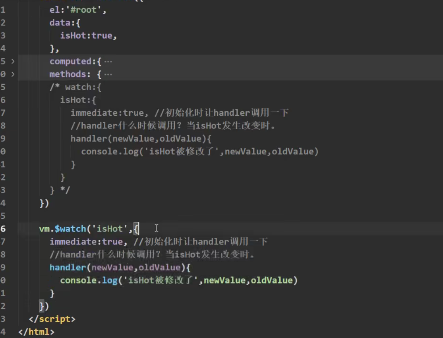Screen dimensions: 443x338
Task: Click 'isHot被修改了' string in active console.log
Action: (x=161, y=280)
